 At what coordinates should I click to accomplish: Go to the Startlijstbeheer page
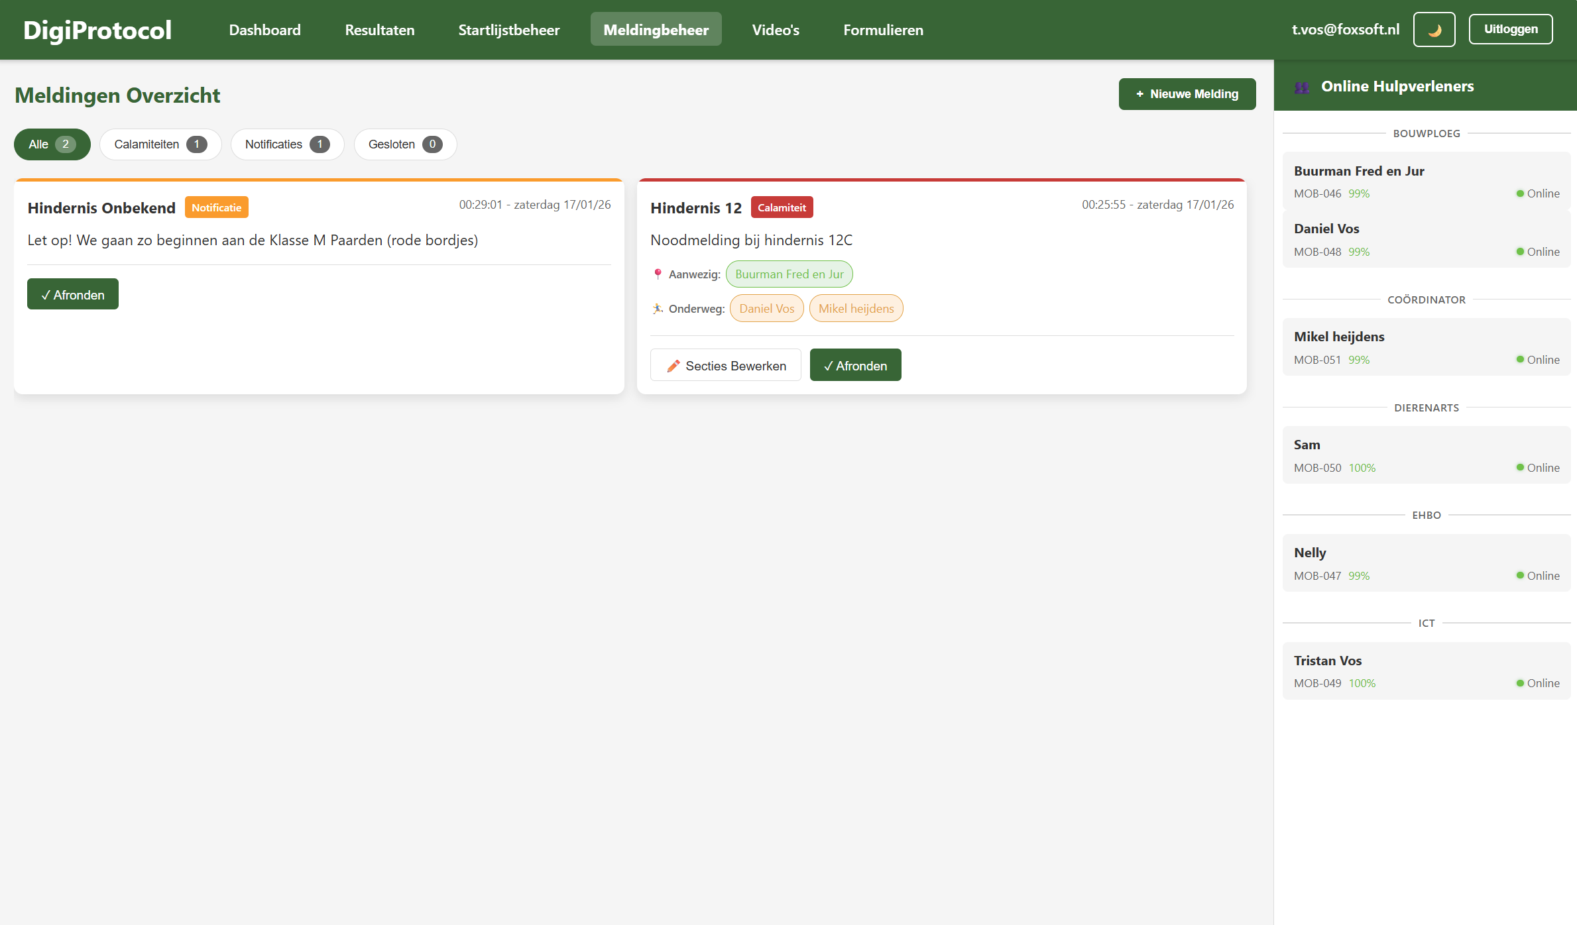(508, 30)
